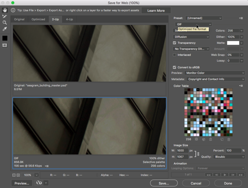248x188 pixels.
Task: Select the Eyedropper tool
Action: click(5, 29)
